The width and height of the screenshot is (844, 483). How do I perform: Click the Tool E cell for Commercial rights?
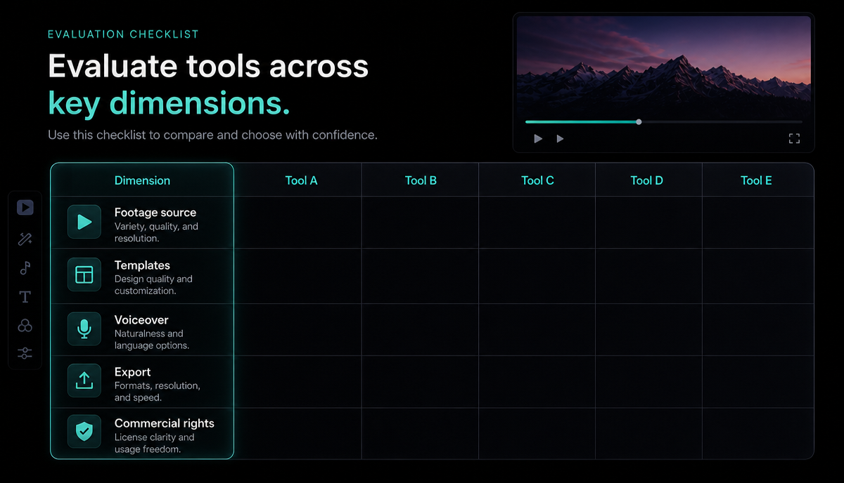pos(757,433)
